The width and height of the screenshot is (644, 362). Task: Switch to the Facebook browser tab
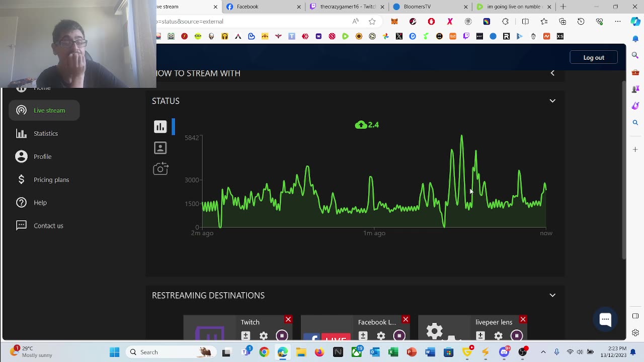coord(264,7)
